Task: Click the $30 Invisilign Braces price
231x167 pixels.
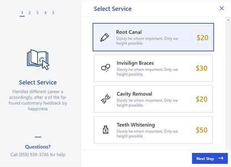Action: 202,68
